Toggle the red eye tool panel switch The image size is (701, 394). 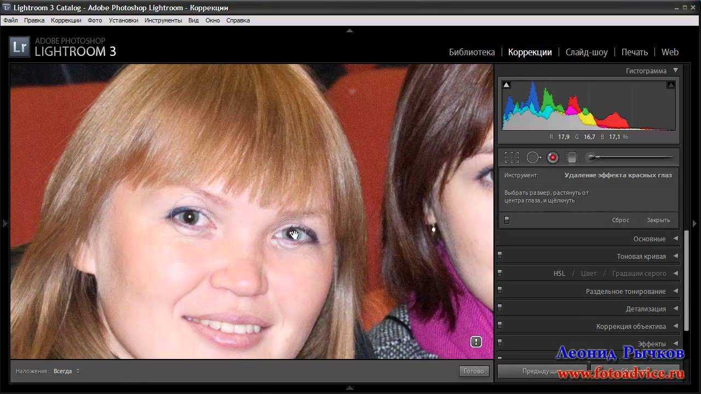[x=507, y=220]
